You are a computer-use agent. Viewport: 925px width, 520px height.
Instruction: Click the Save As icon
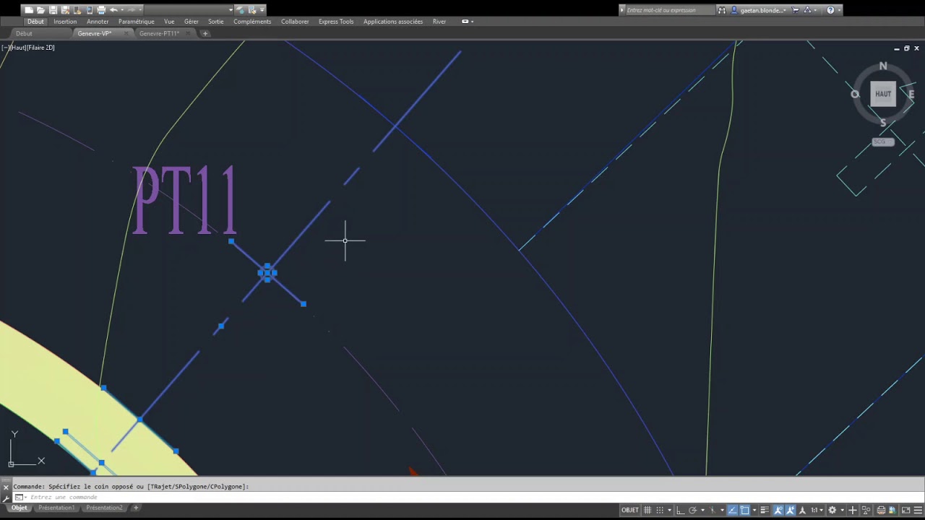click(65, 10)
